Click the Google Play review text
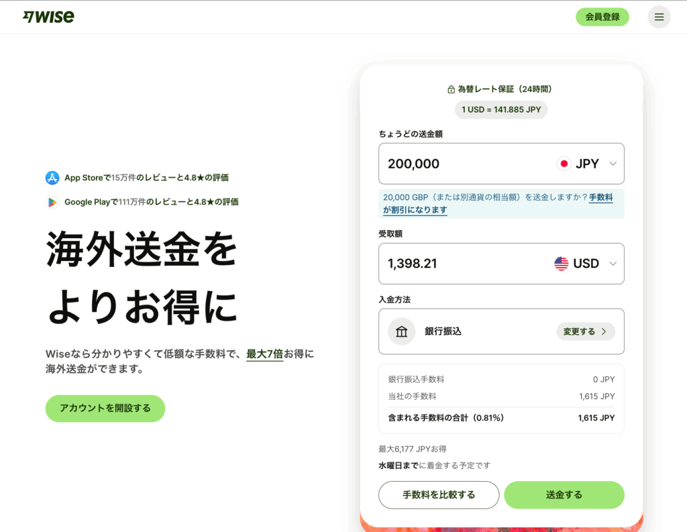Viewport: 687px width, 532px height. tap(151, 202)
